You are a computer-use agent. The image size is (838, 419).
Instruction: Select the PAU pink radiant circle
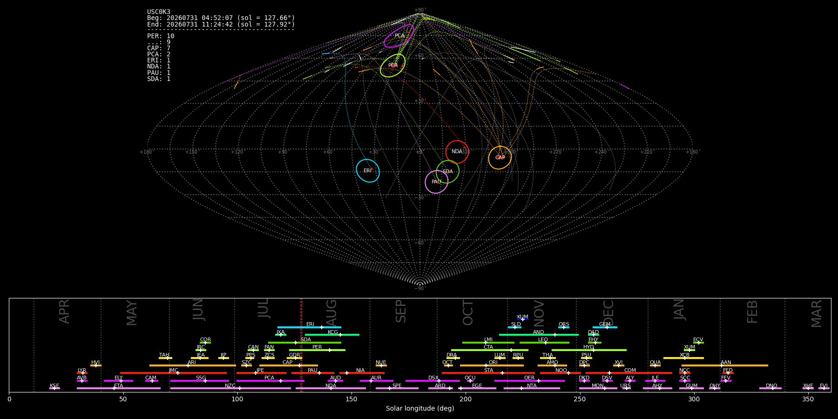[437, 182]
